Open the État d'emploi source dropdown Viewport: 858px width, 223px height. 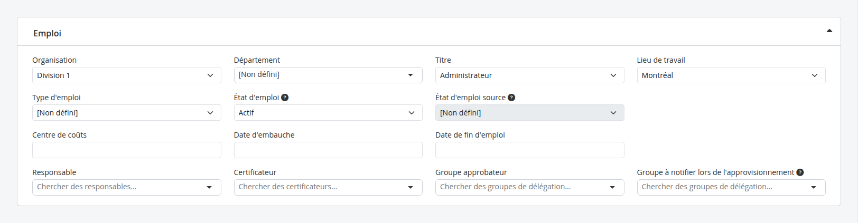tap(529, 113)
